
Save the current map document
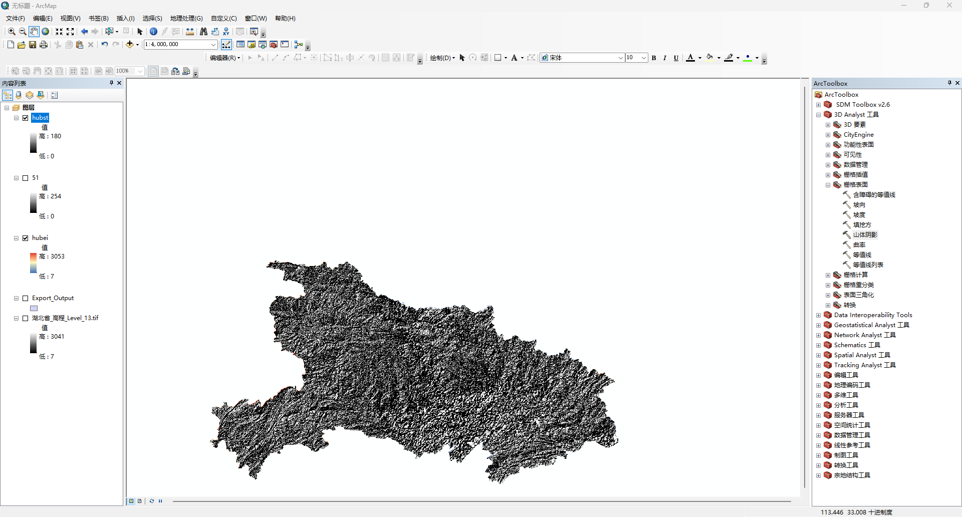[x=33, y=45]
